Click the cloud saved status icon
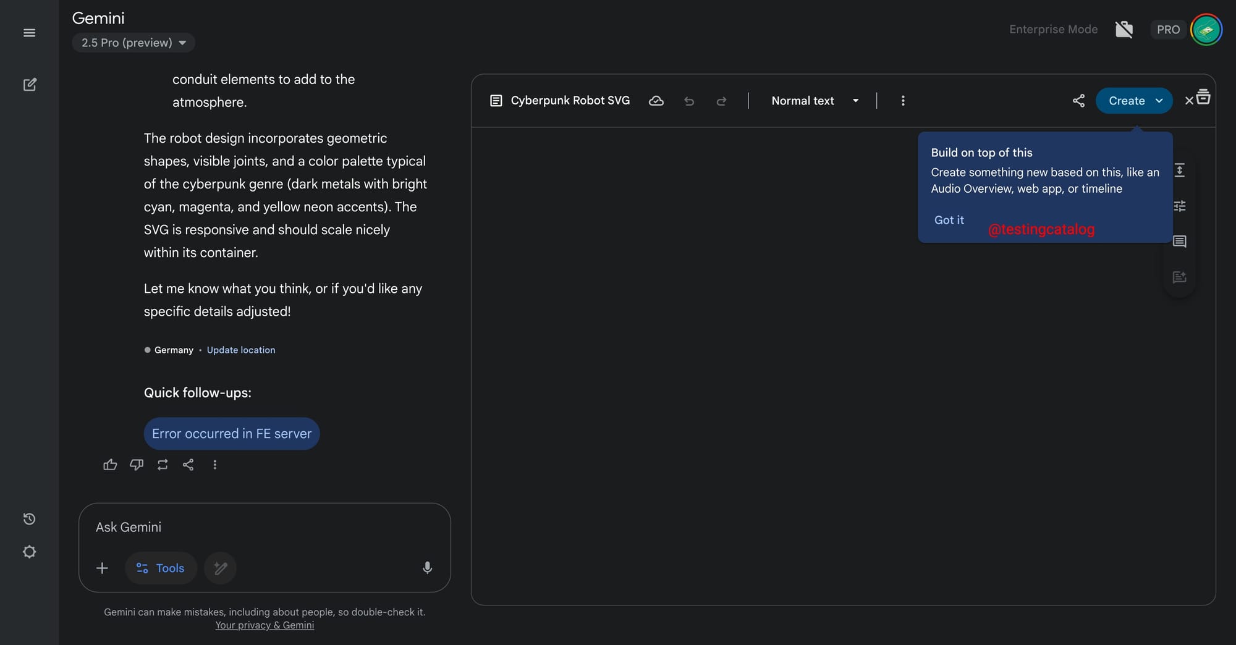Screen dimensions: 1236x645 (656, 101)
